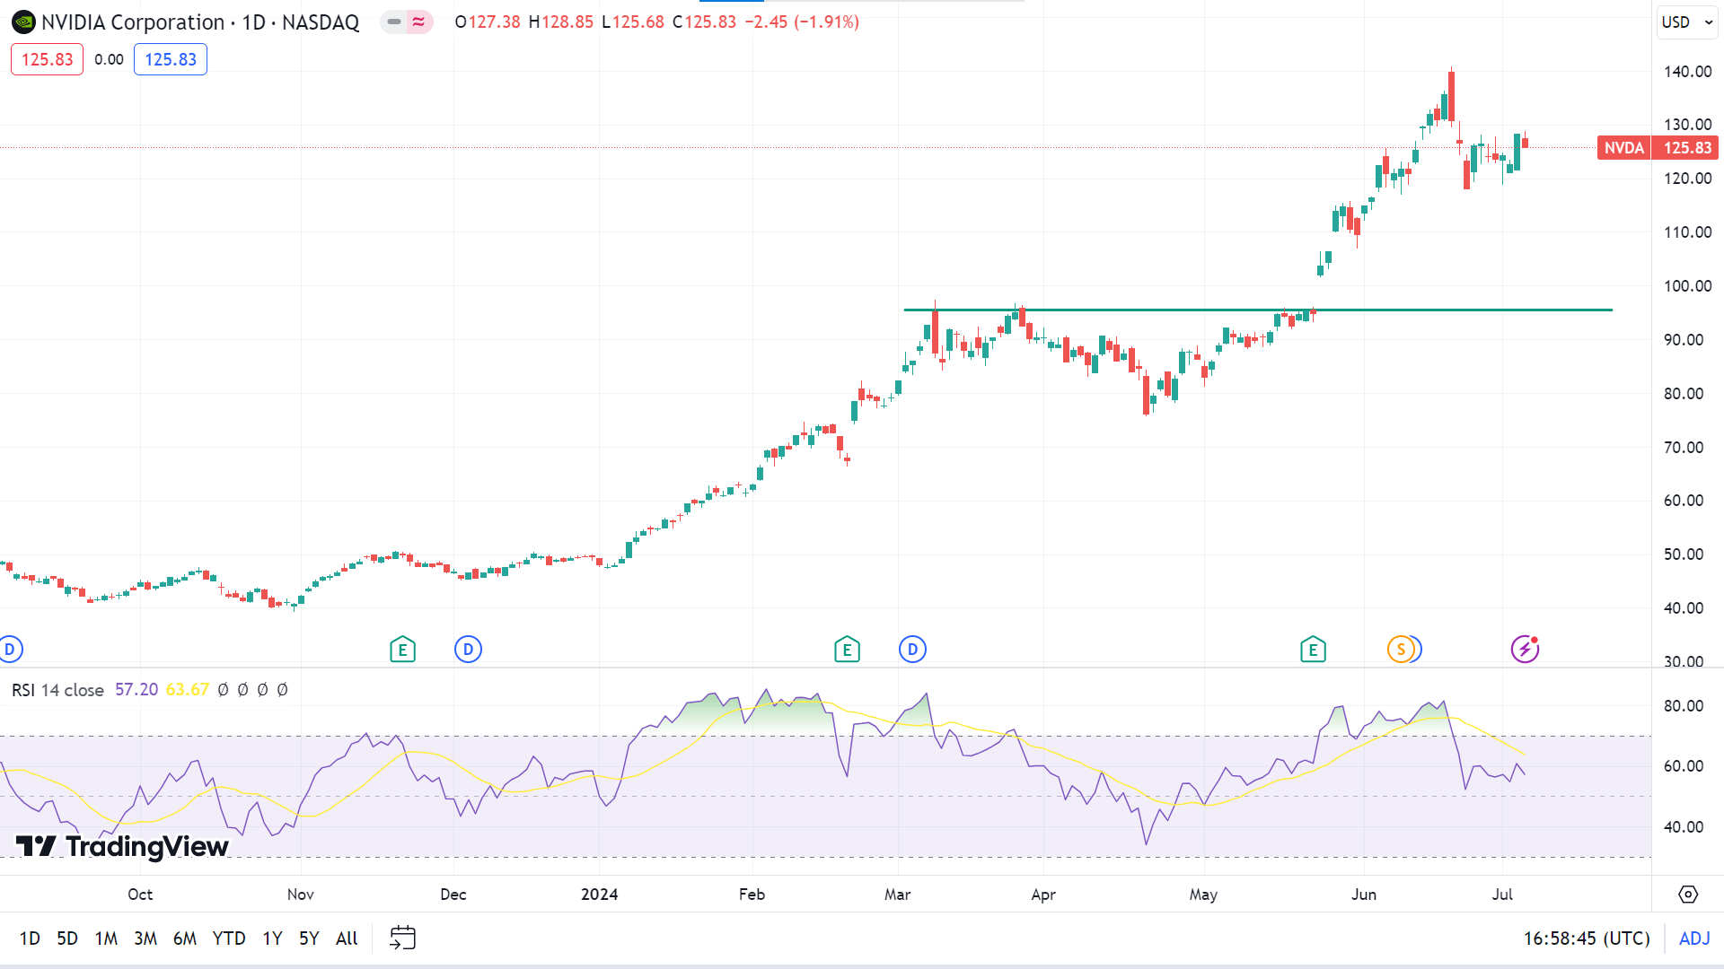Click the purple lightning event icon

[x=1525, y=649]
